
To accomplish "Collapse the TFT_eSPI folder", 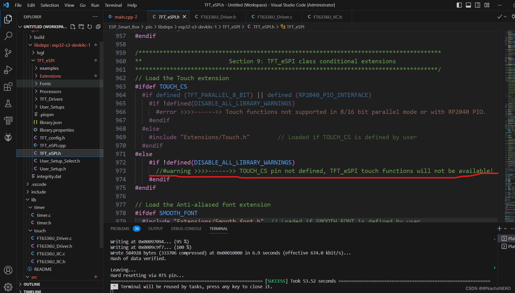I will 60,60.
